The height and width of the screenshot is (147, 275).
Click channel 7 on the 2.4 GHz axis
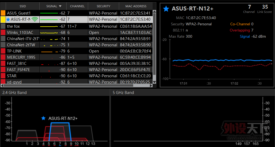[x=60, y=144]
